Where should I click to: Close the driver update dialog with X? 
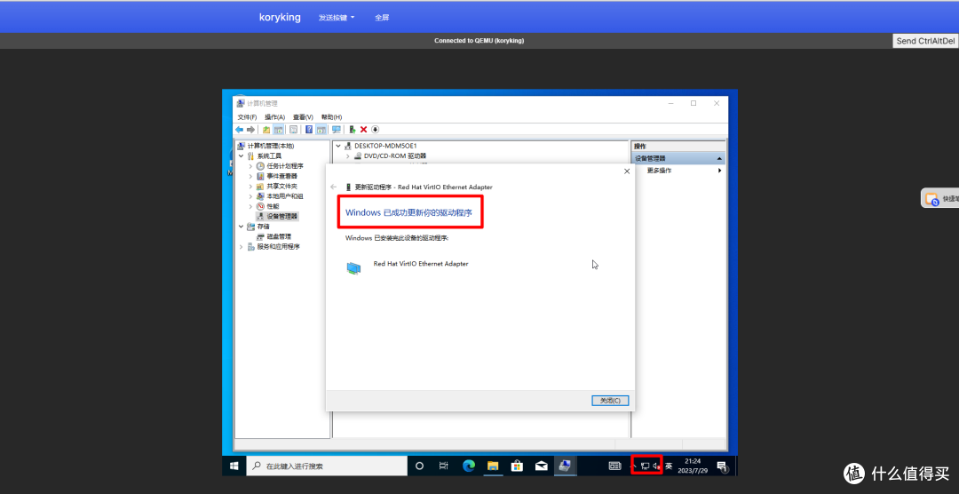click(x=626, y=172)
